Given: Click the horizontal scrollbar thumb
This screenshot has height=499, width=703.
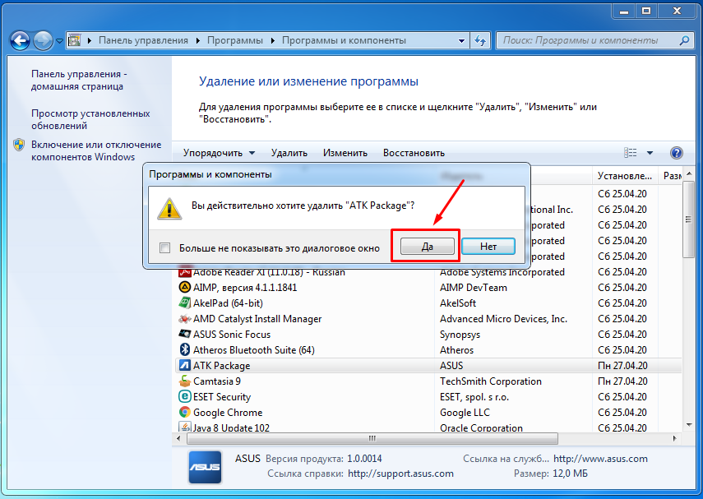Looking at the screenshot, I should [372, 438].
